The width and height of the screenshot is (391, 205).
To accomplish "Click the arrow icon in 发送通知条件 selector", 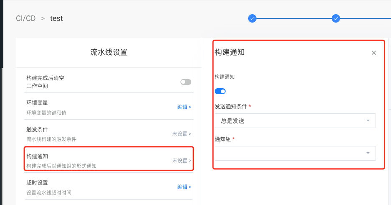I will tap(368, 120).
